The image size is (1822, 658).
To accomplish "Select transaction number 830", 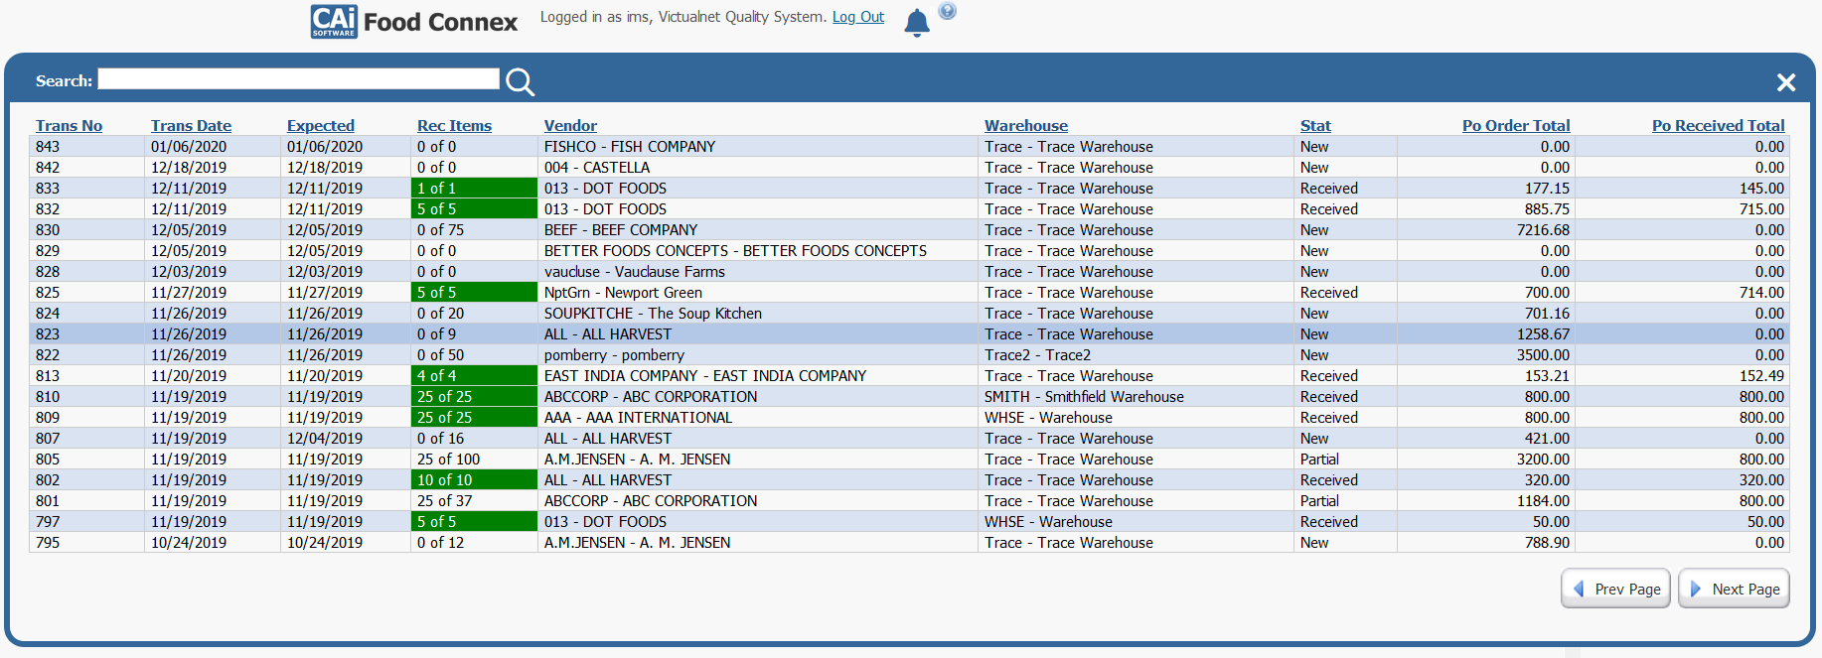I will [x=48, y=230].
